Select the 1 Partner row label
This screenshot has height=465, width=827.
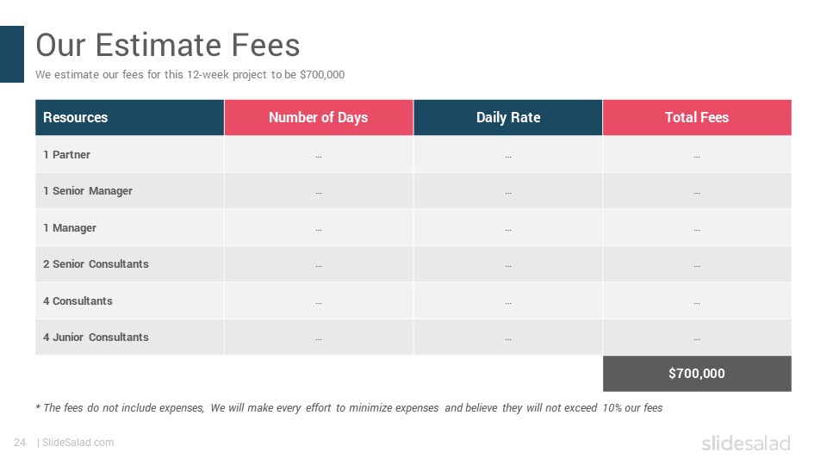pyautogui.click(x=66, y=154)
